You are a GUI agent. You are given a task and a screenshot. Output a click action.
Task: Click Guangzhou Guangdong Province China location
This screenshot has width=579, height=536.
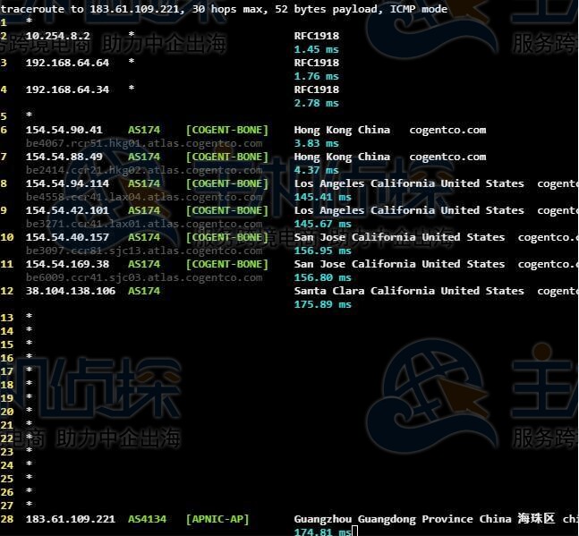(403, 519)
